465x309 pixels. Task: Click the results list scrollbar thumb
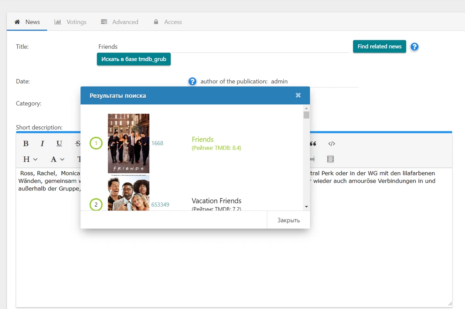(x=307, y=115)
